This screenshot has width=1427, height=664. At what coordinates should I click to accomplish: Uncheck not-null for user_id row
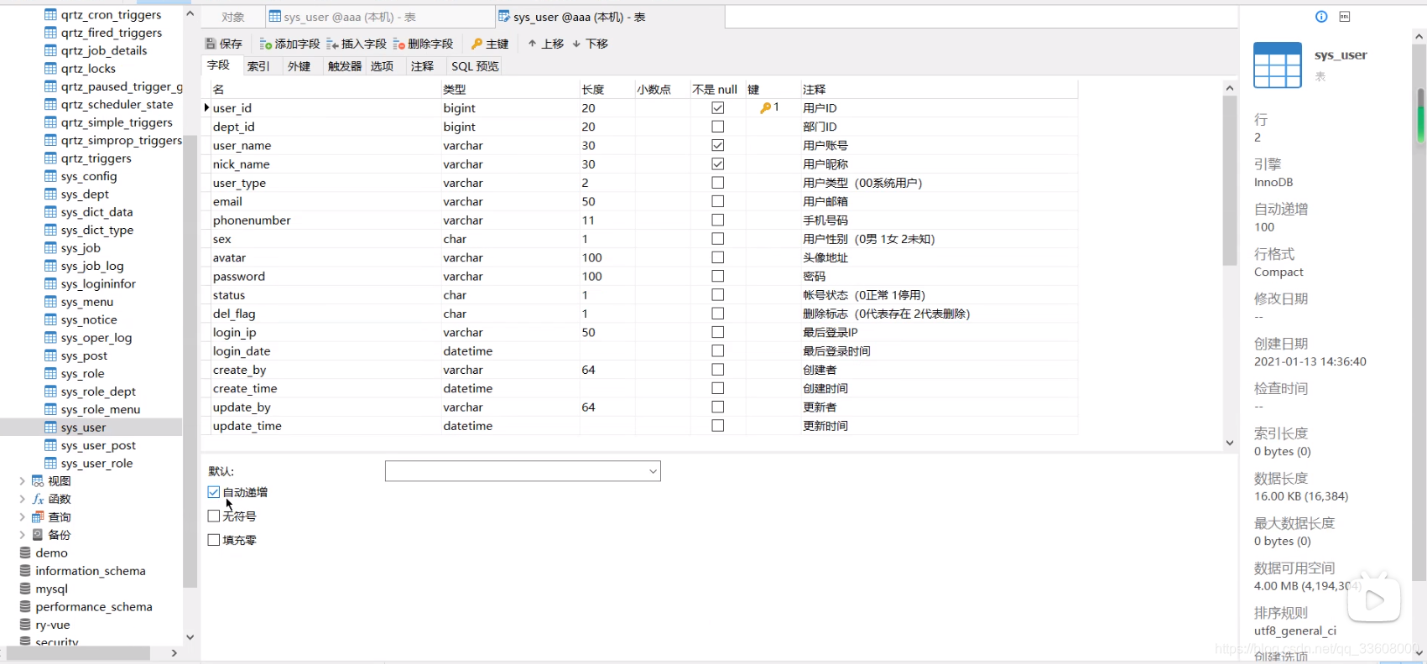click(x=717, y=108)
